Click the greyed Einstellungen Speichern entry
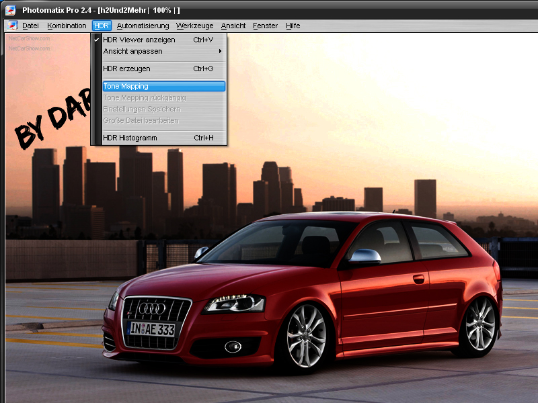538x403 pixels. [x=141, y=109]
